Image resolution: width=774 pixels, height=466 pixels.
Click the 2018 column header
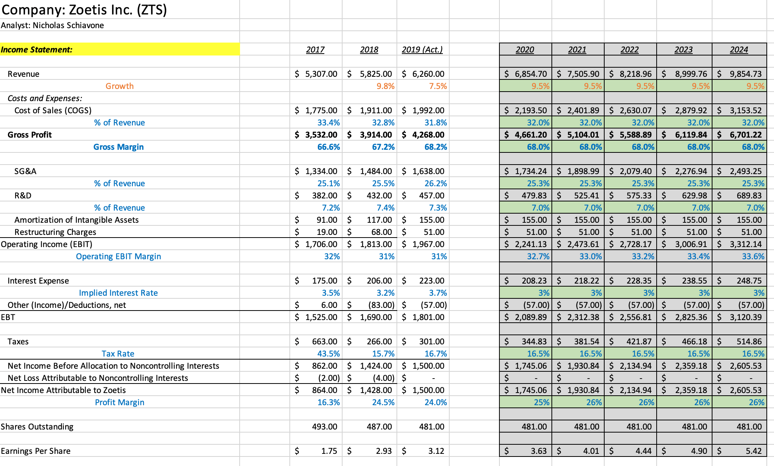(369, 50)
